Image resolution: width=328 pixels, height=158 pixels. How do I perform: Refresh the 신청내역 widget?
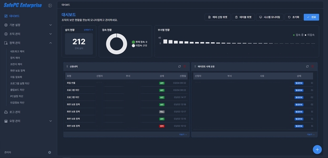[x=179, y=66]
